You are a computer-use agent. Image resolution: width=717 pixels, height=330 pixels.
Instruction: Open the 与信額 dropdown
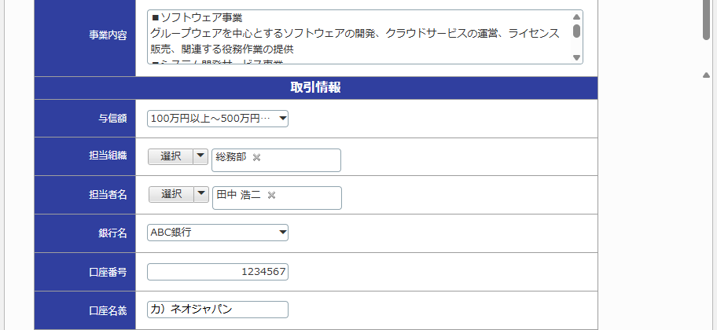click(x=217, y=119)
